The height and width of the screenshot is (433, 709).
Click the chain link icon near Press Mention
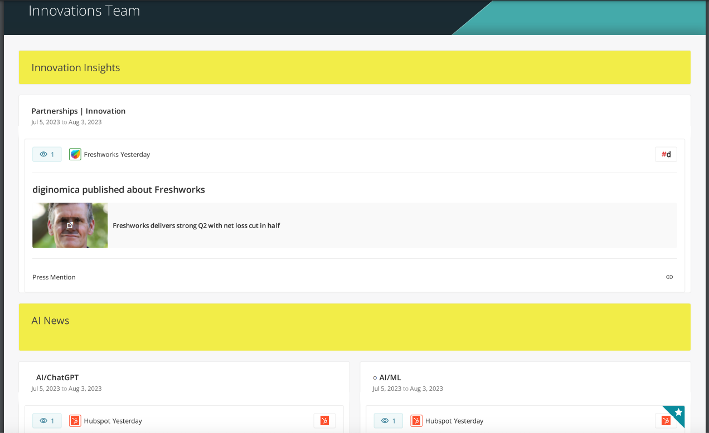(669, 277)
